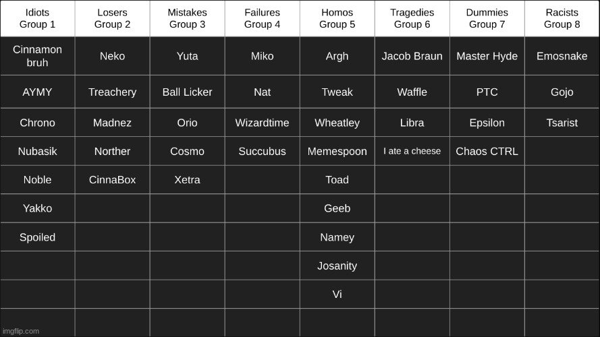Viewport: 600px width, 337px height.
Task: Select the Losers Group 2 header cell
Action: (x=113, y=18)
